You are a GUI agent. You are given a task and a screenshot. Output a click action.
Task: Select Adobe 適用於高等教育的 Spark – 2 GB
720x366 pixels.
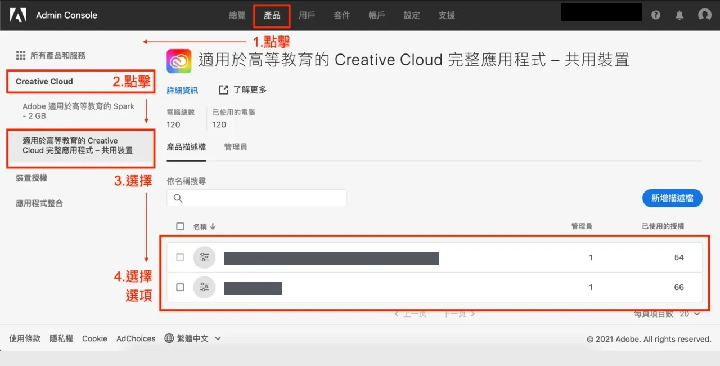[79, 111]
